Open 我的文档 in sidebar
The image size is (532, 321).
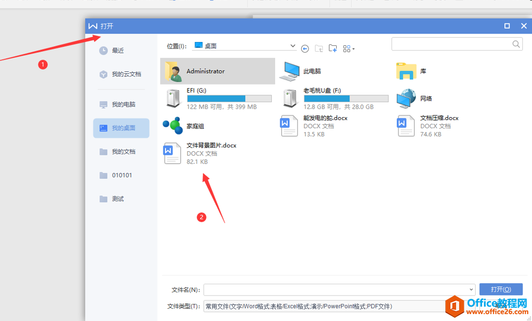pos(117,152)
